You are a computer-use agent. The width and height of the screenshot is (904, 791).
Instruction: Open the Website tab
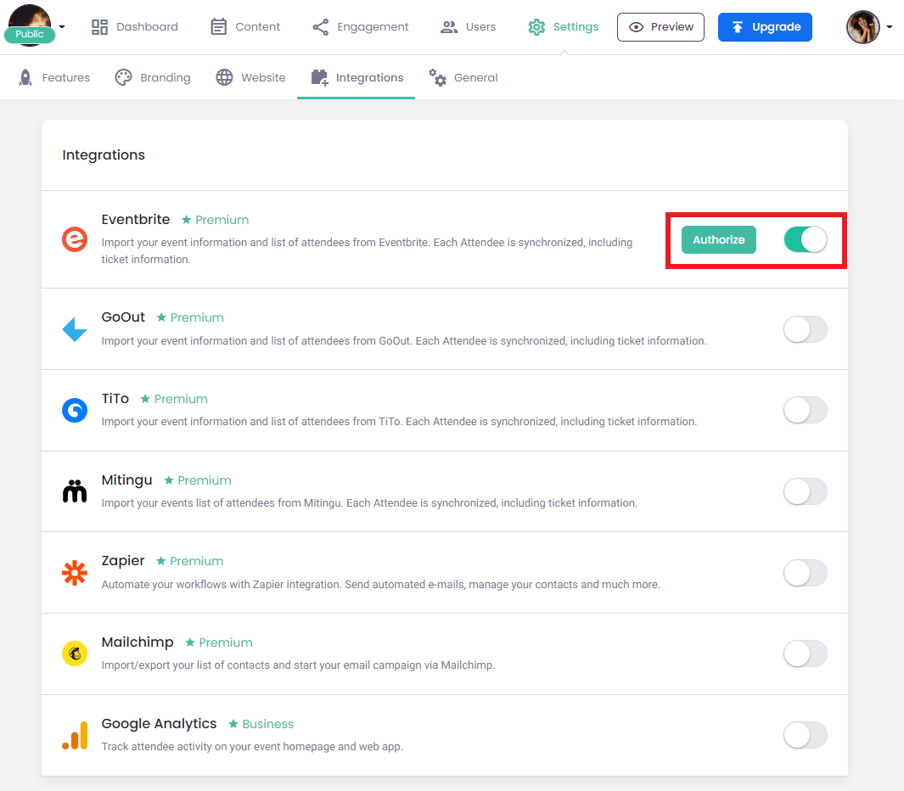tap(250, 77)
